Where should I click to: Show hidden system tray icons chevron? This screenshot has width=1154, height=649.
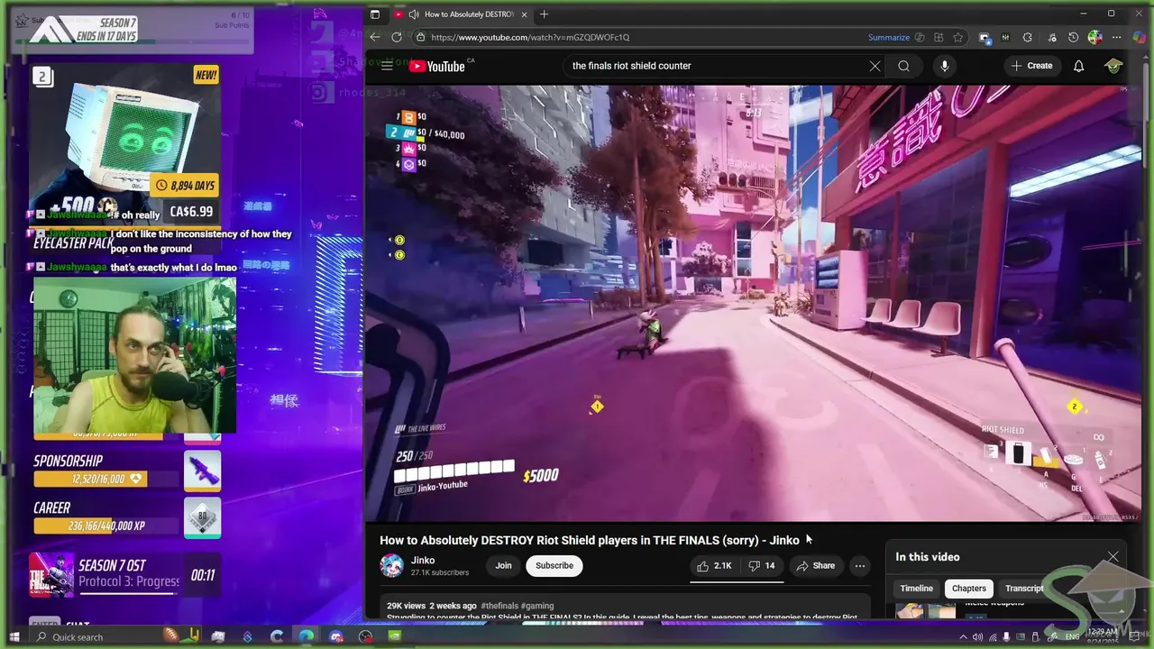click(x=964, y=637)
